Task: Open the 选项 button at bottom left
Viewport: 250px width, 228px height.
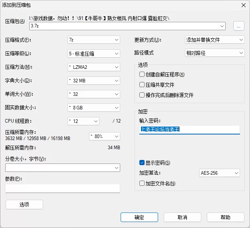Action: (x=24, y=205)
